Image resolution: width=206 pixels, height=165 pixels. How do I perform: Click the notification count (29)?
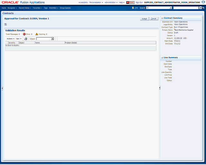pos(136,8)
